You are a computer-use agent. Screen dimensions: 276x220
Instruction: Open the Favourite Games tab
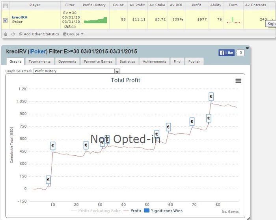pos(98,62)
